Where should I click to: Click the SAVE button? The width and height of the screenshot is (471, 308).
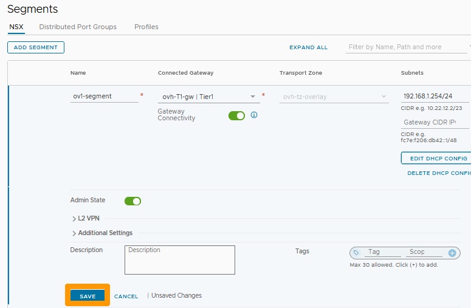[88, 296]
